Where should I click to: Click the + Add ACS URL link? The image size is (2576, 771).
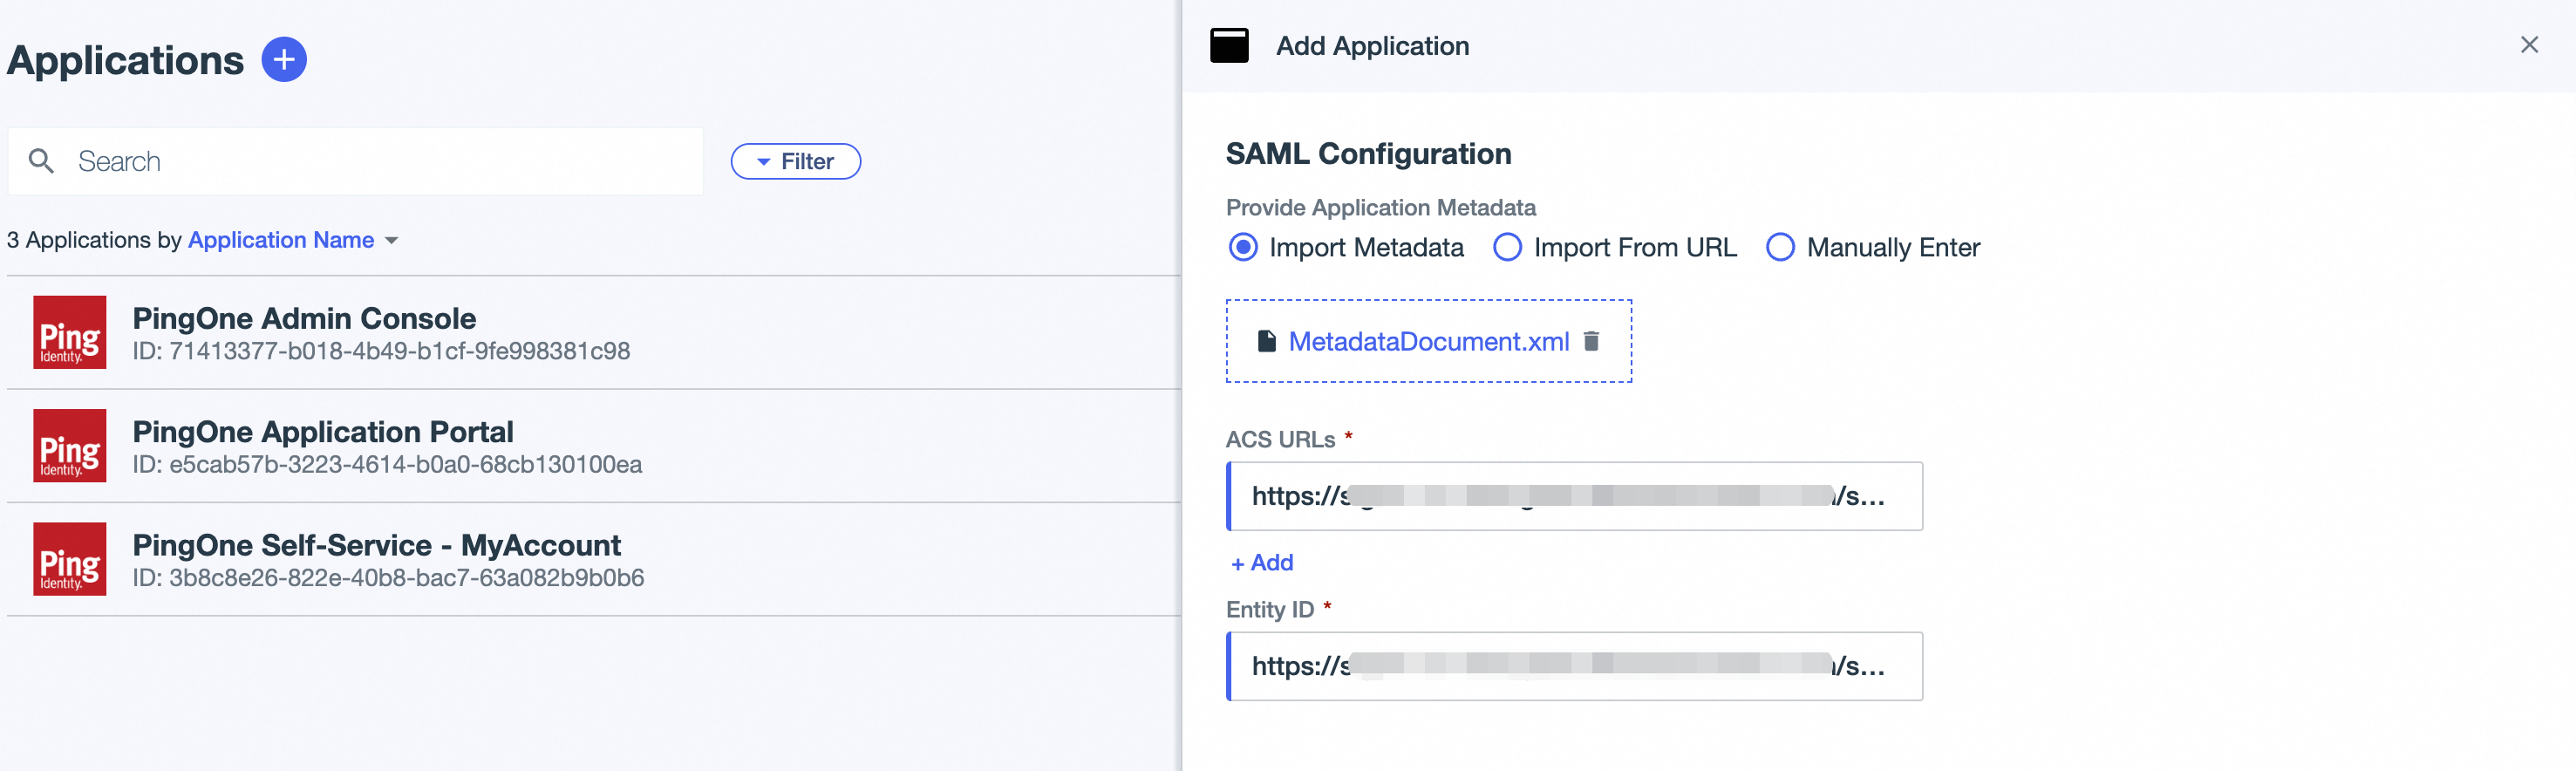point(1262,563)
